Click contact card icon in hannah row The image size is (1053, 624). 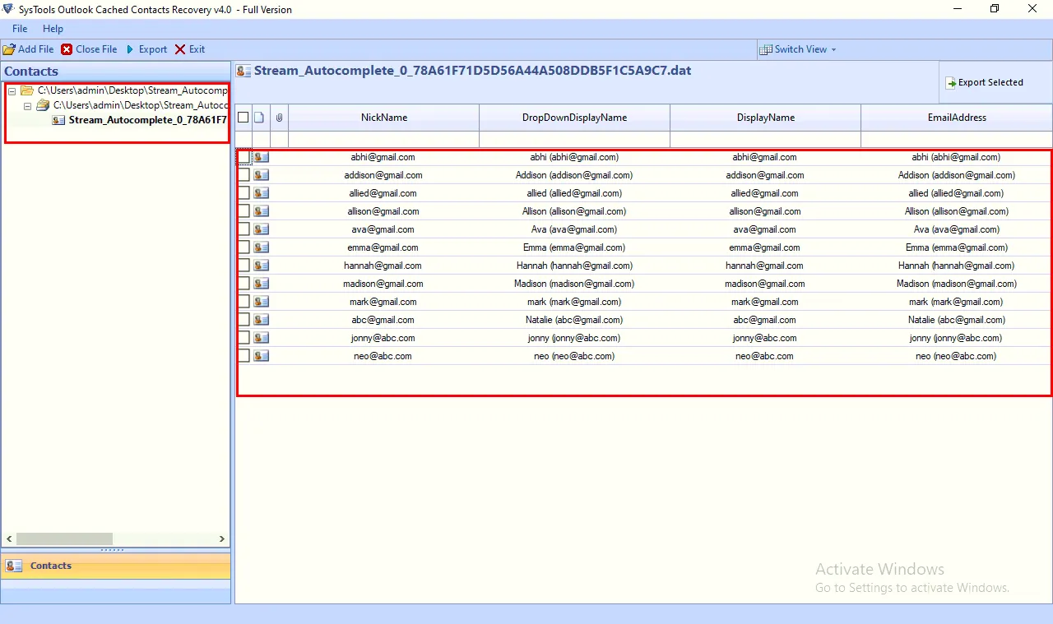point(261,266)
